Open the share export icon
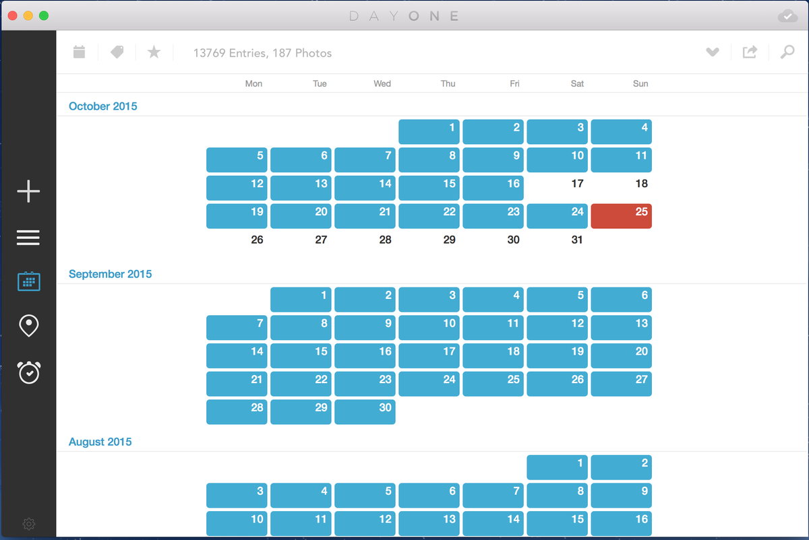Screen dimensions: 809x540 (750, 52)
